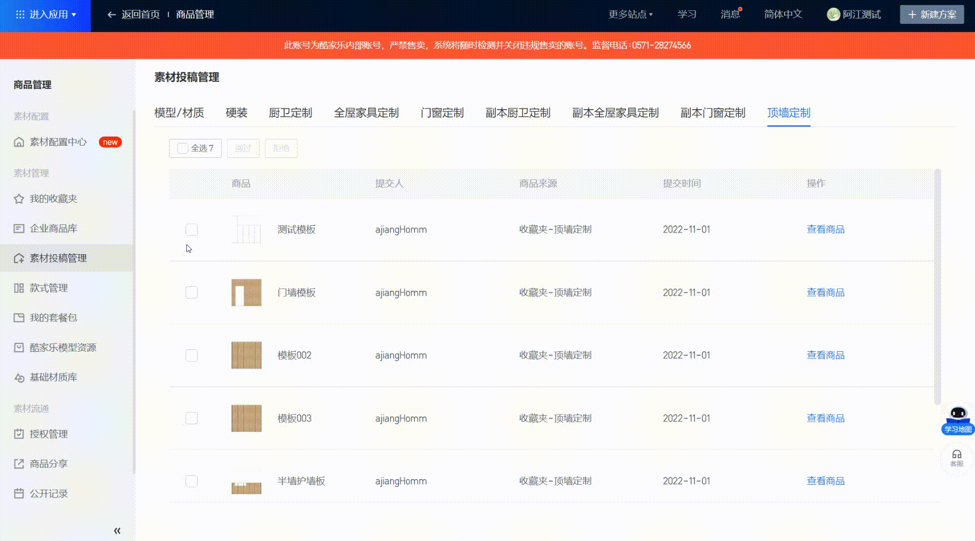Tick the checkbox beside 模板003

(x=191, y=418)
